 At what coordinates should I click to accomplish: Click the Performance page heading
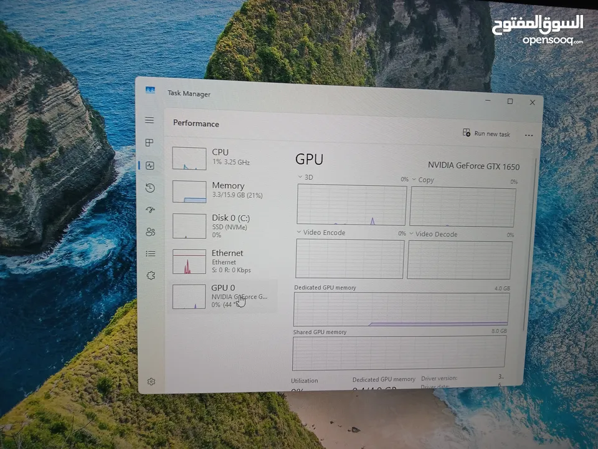pos(196,123)
